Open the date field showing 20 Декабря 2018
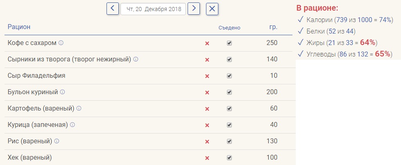The width and height of the screenshot is (401, 165). tap(153, 9)
